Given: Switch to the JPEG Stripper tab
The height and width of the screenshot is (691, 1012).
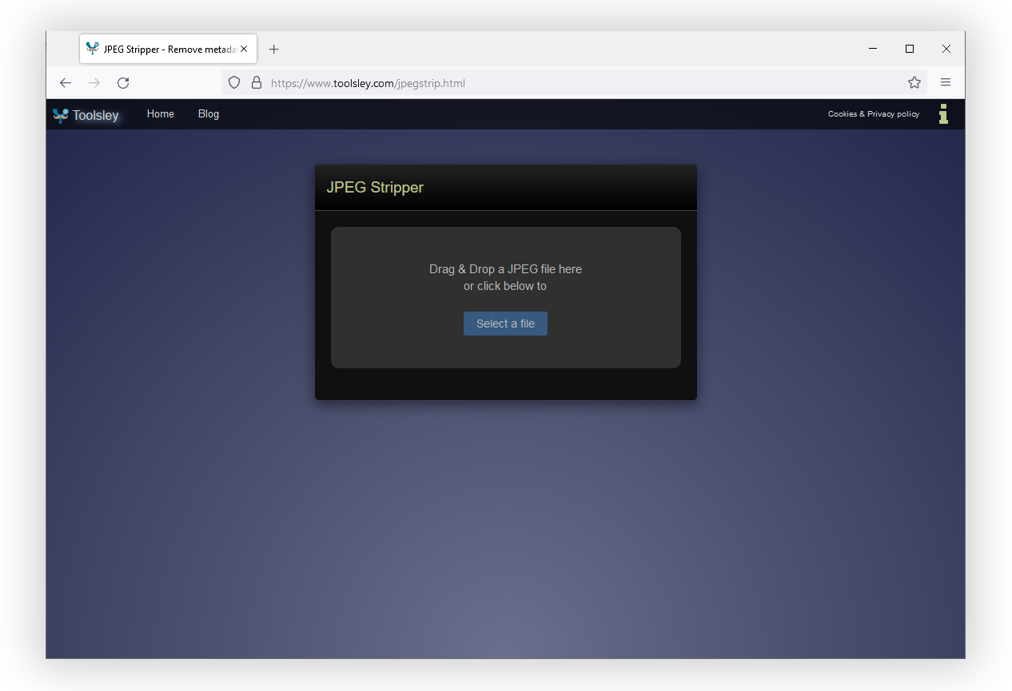Looking at the screenshot, I should point(160,49).
